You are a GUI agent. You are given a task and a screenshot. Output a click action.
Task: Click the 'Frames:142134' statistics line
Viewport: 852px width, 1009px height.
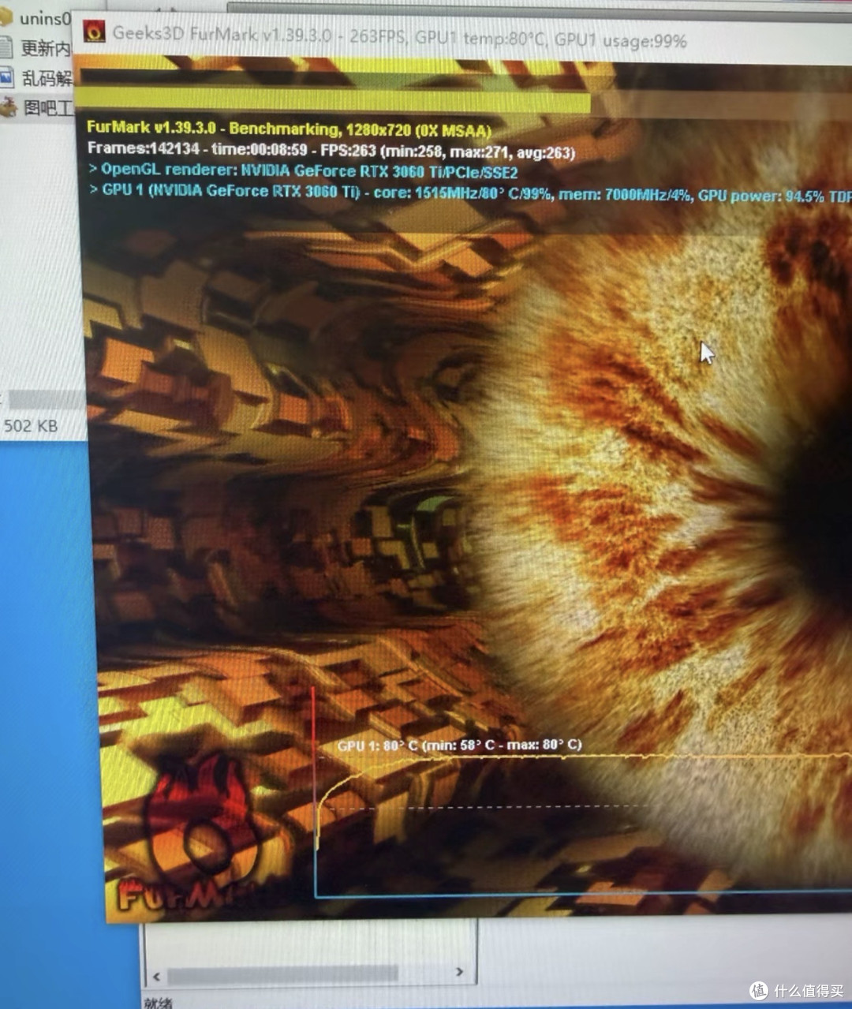[331, 150]
